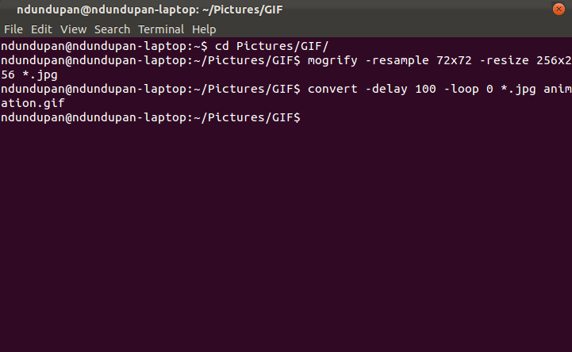Click the '-loop' option text

(461, 89)
